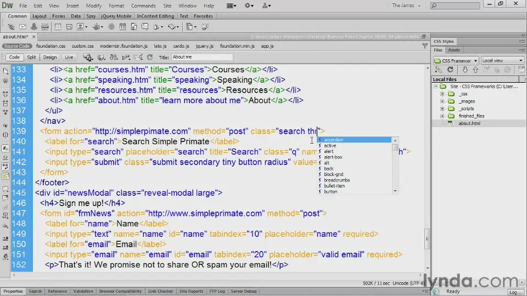Screen dimensions: 527x296
Task: Click the Put Files up arrow icon
Action: tap(475, 70)
